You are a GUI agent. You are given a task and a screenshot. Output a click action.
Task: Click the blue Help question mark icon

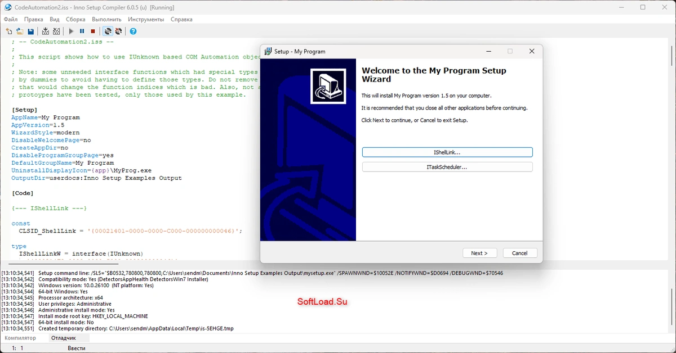134,31
